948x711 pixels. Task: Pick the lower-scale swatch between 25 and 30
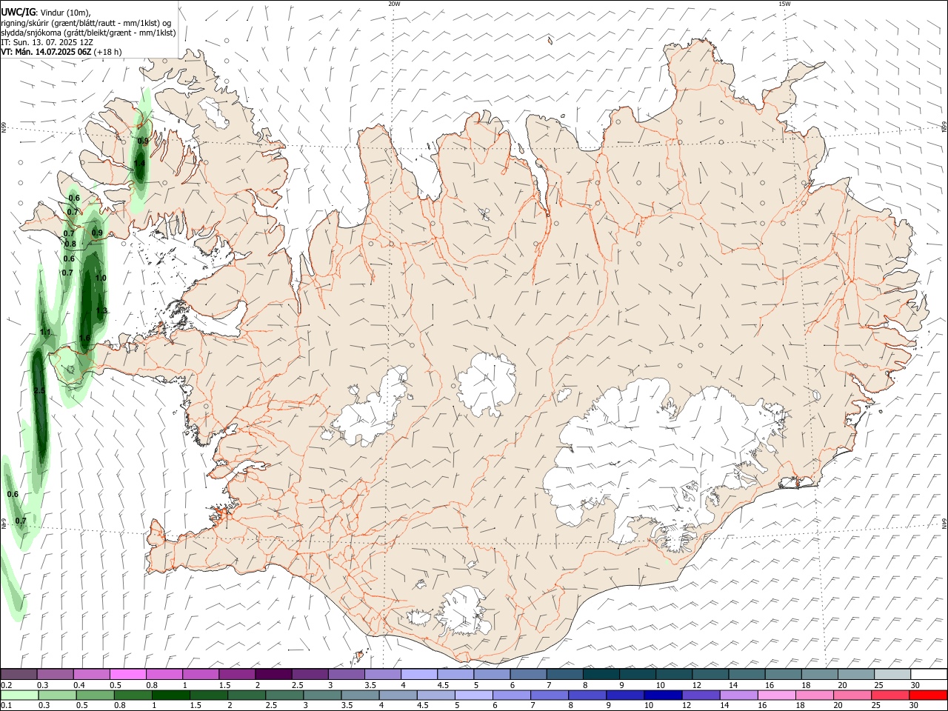coord(889,695)
